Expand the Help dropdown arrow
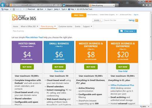 pyautogui.click(x=75, y=9)
